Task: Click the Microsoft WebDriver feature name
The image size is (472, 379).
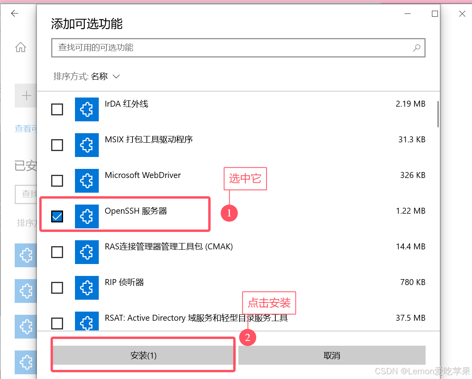Action: point(143,175)
